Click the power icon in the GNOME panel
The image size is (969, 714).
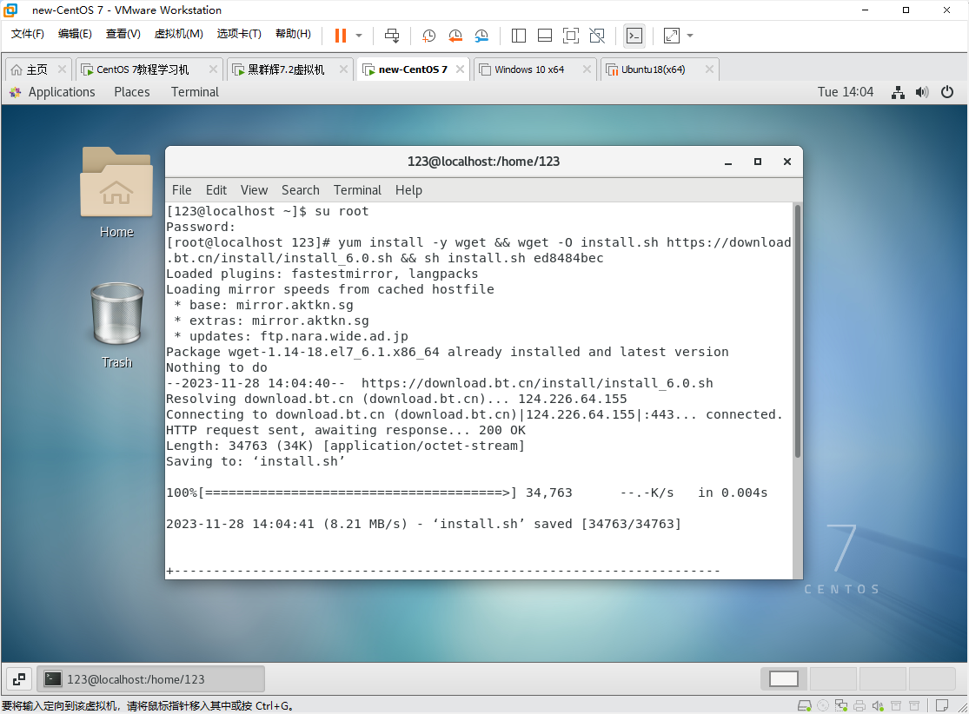click(946, 92)
